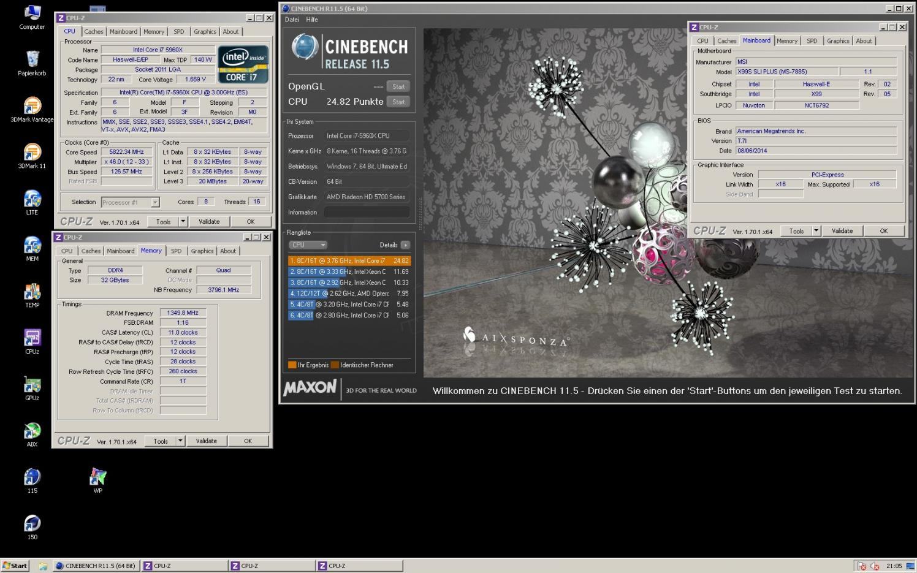917x573 pixels.
Task: Switch to Caches tab in top-left CPU-Z
Action: tap(93, 31)
